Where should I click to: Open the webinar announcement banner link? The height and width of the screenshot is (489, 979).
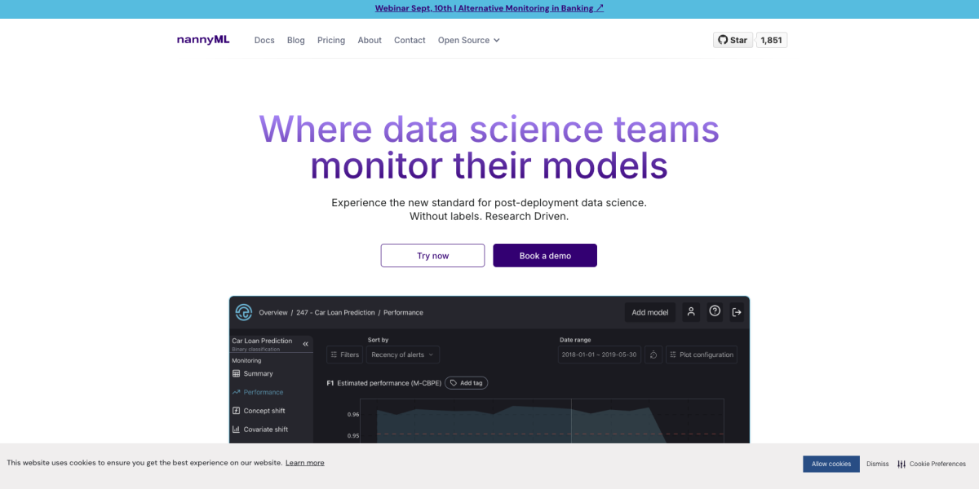tap(489, 8)
